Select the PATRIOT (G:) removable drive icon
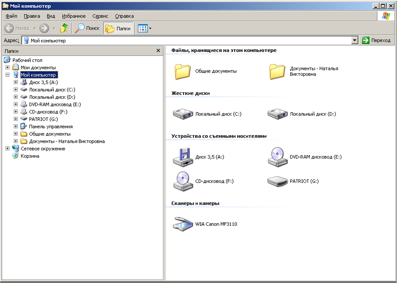Screen dimensions: 397x283 277,181
